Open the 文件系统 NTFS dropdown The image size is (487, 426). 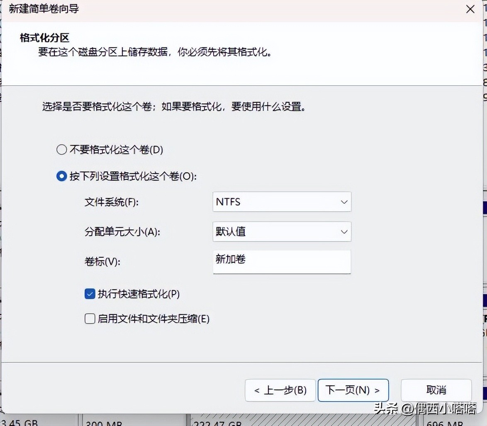282,202
